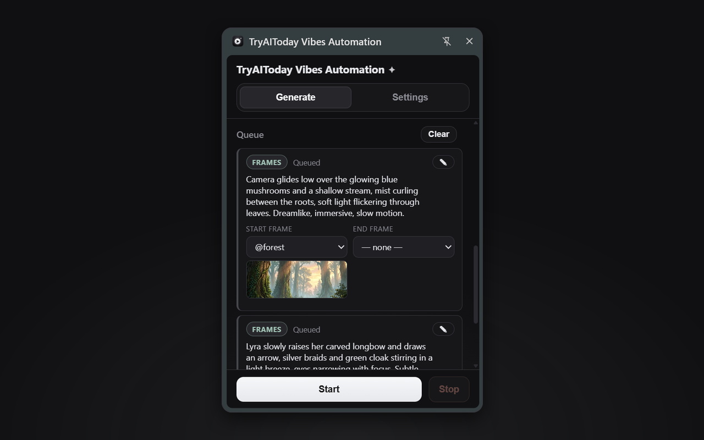
Task: Switch to the Generate tab
Action: click(x=295, y=97)
